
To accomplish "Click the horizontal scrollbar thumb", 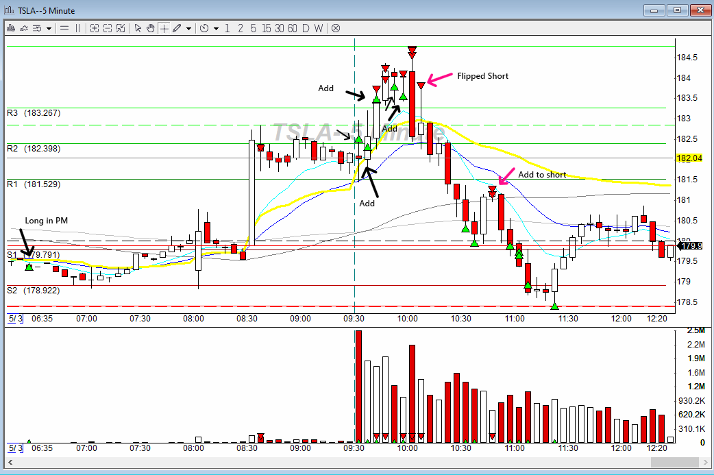I will [675, 462].
